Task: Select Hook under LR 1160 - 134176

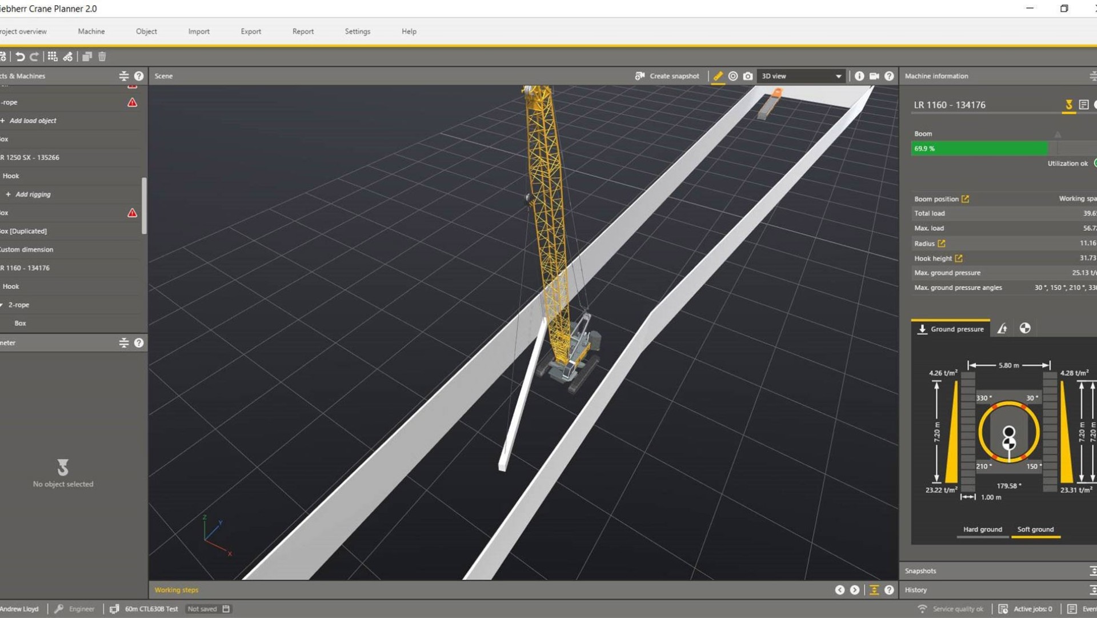Action: coord(11,286)
